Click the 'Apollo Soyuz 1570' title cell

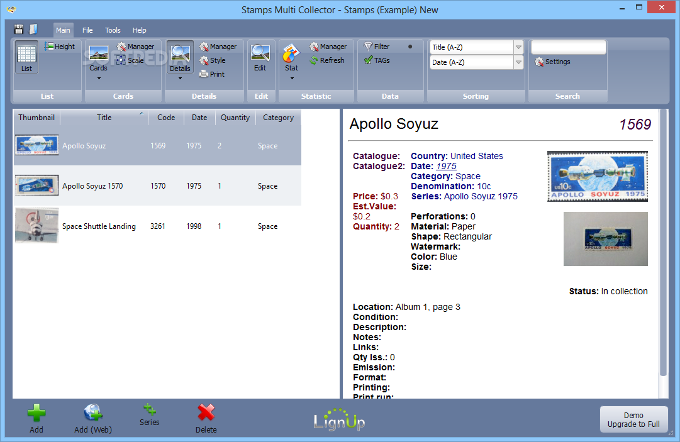(92, 186)
